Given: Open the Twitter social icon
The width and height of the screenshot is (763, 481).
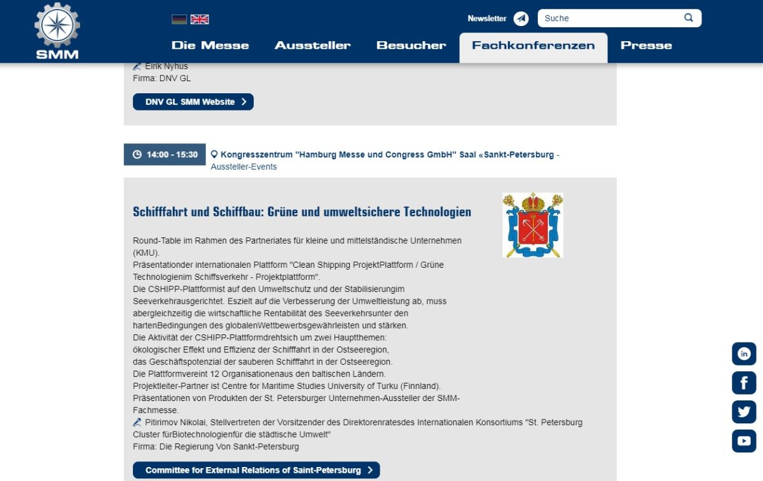Looking at the screenshot, I should (744, 412).
